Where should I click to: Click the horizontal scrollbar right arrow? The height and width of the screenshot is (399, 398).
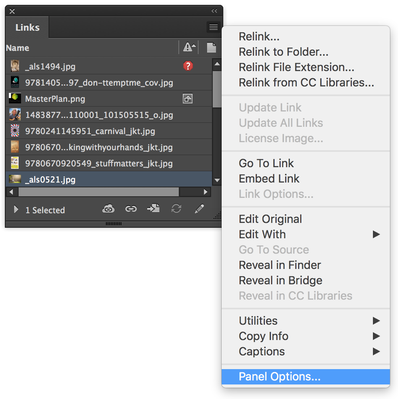tap(205, 192)
